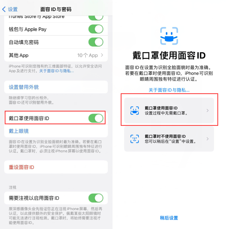Select 戴口罩时不使用面容 ID card

pyautogui.click(x=169, y=139)
